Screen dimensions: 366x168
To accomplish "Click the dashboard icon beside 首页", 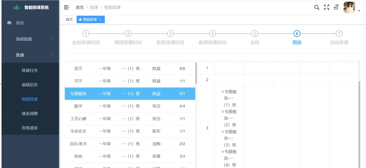I will [x=9, y=23].
